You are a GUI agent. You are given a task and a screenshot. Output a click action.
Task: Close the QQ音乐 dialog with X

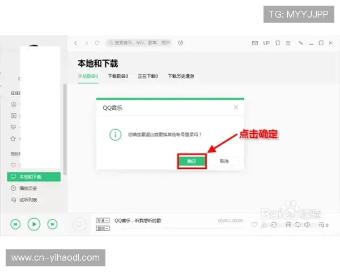point(236,107)
